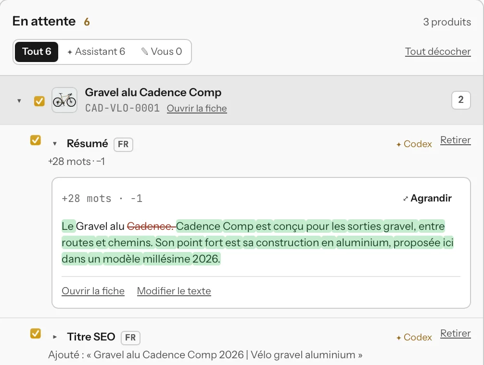The height and width of the screenshot is (365, 484).
Task: Click the orange pending count 6 badge
Action: (87, 22)
